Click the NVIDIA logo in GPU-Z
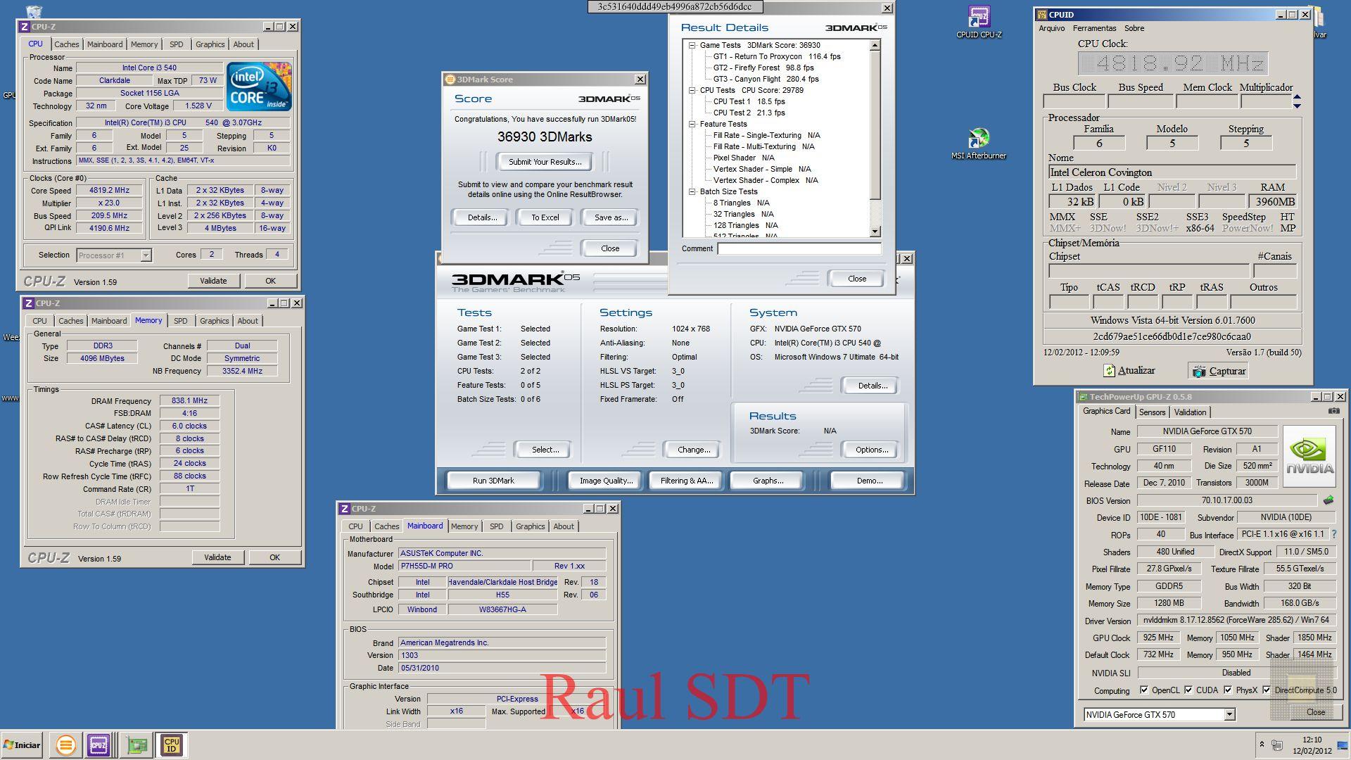 [1309, 456]
